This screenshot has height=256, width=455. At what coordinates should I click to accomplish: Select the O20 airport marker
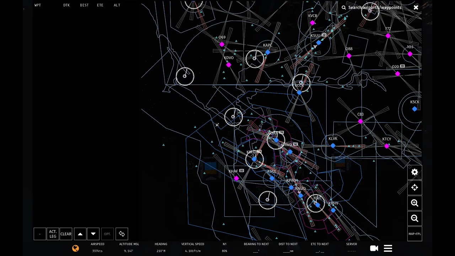[x=397, y=74]
